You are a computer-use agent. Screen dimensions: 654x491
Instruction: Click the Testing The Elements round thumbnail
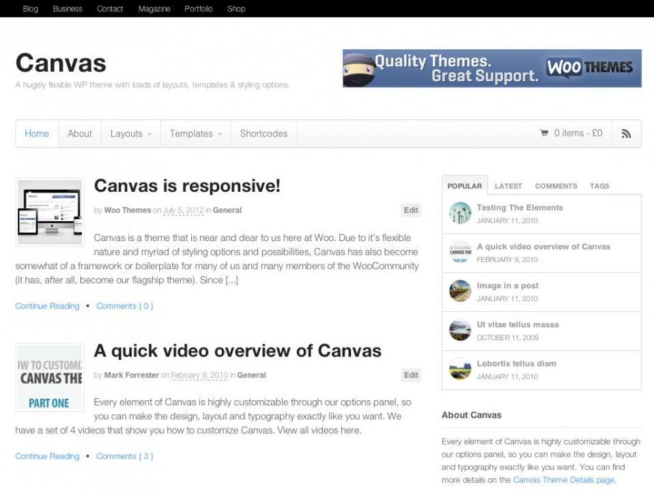(x=460, y=213)
